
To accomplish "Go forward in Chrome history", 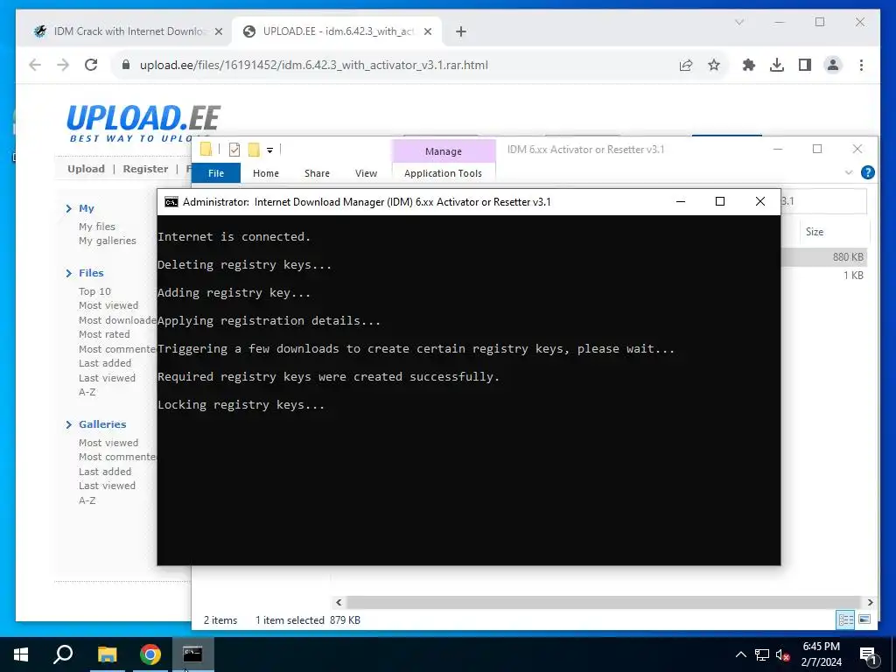I will coord(63,65).
